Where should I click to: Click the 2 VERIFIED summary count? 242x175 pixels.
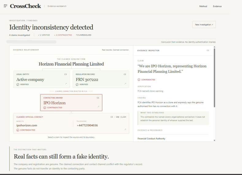click(44, 35)
